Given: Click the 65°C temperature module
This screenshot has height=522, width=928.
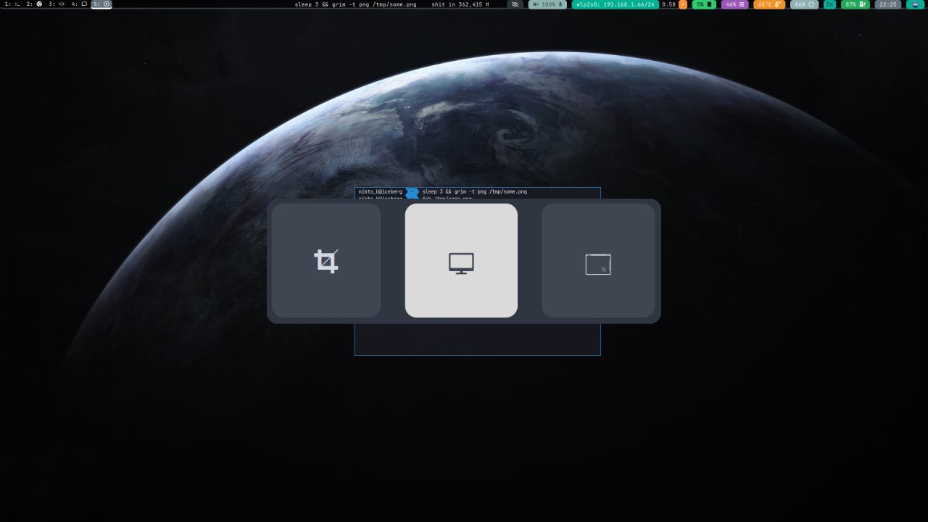Looking at the screenshot, I should point(769,4).
